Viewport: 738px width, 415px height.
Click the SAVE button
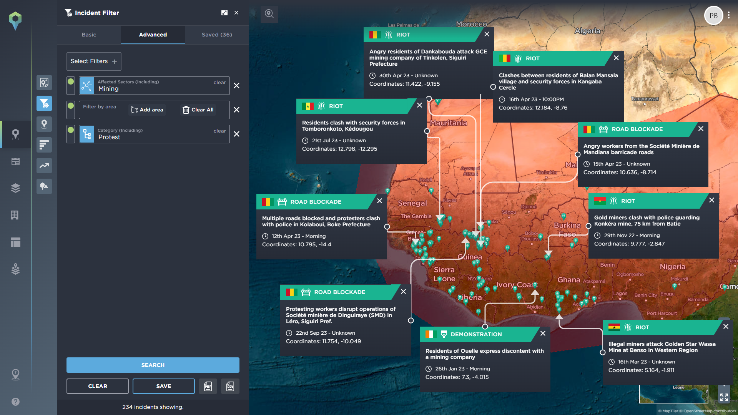pos(164,386)
